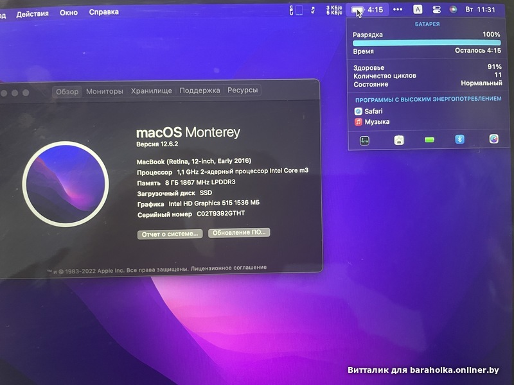Open Activity Monitor icon in the battery panel
The image size is (514, 385).
pos(364,141)
